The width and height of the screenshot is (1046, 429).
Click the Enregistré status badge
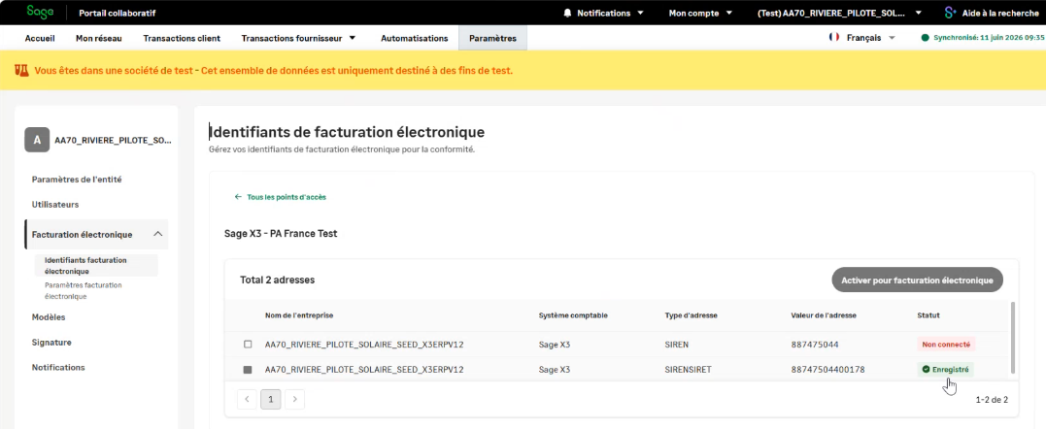(946, 369)
